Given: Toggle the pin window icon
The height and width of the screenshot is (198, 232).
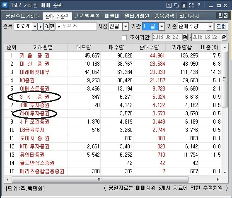Looking at the screenshot, I should point(184,5).
